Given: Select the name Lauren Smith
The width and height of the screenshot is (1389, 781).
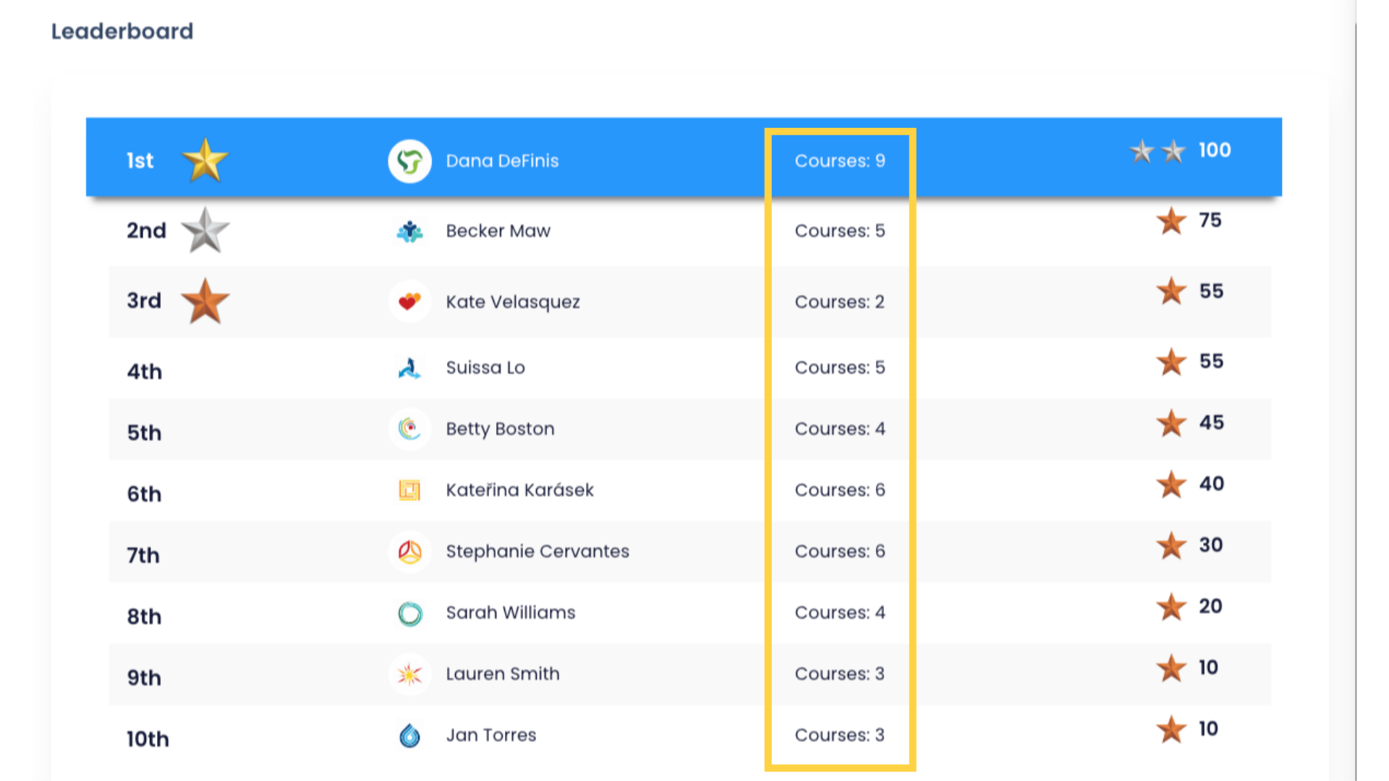Looking at the screenshot, I should coord(503,673).
